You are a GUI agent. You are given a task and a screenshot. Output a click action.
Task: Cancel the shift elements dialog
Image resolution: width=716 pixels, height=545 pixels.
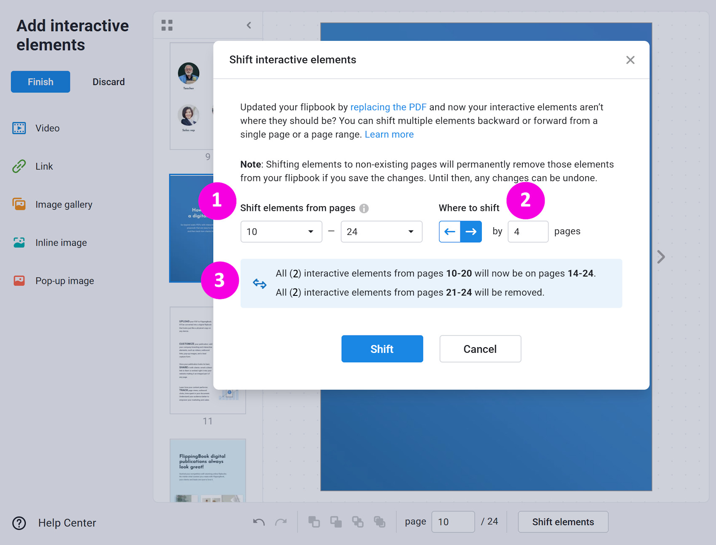pos(480,349)
